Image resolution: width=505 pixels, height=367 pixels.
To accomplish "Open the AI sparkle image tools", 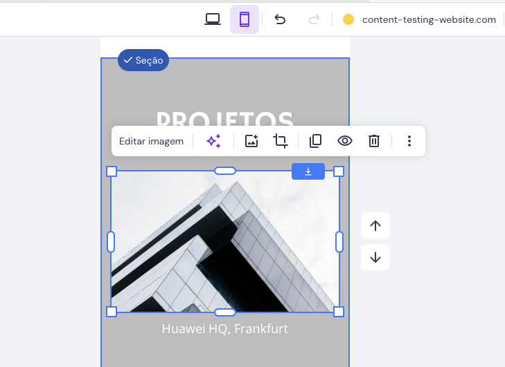I will click(213, 141).
